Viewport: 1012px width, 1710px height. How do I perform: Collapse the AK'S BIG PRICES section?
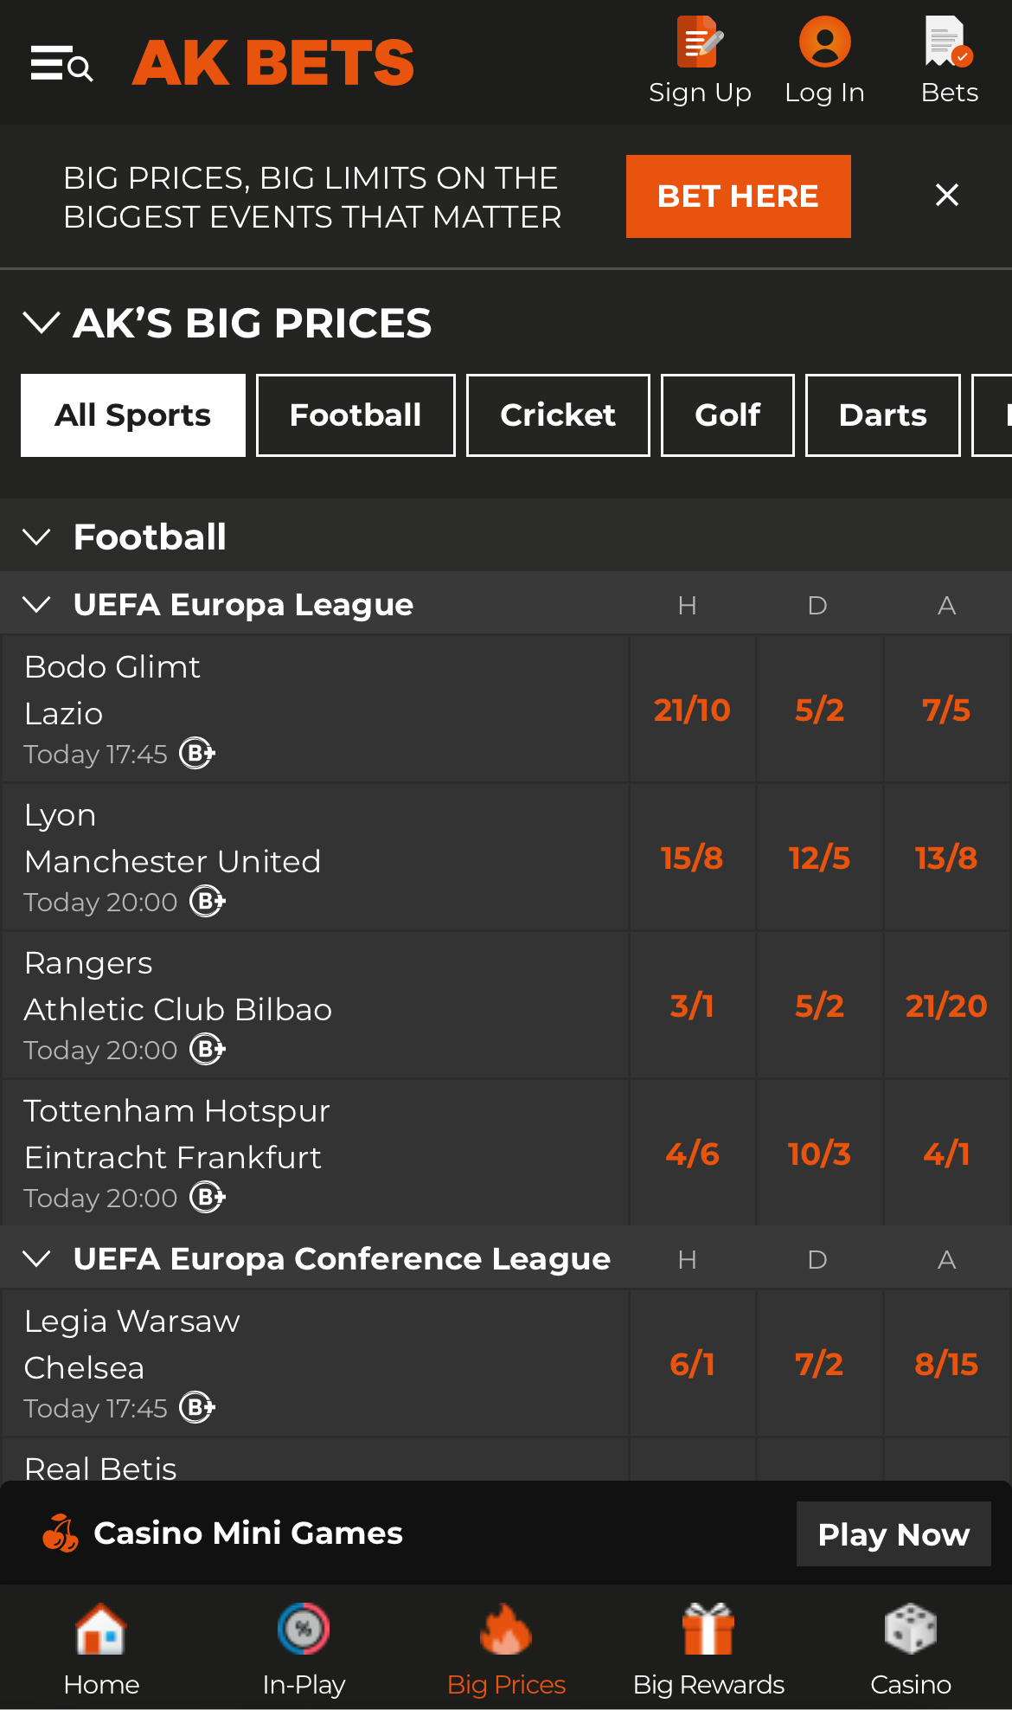point(41,323)
